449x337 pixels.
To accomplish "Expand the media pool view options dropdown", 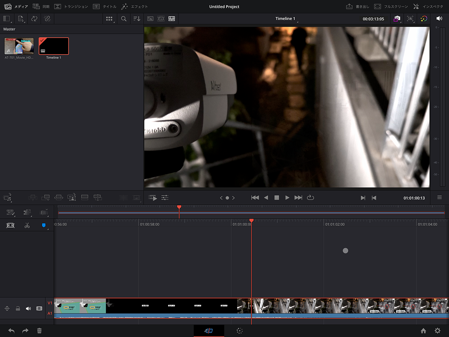I will pyautogui.click(x=109, y=19).
